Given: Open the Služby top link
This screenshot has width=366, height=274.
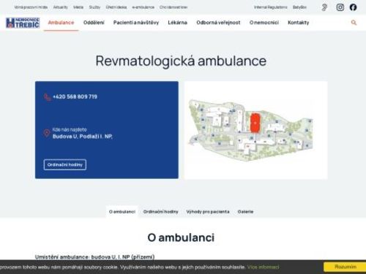Looking at the screenshot, I should 94,7.
